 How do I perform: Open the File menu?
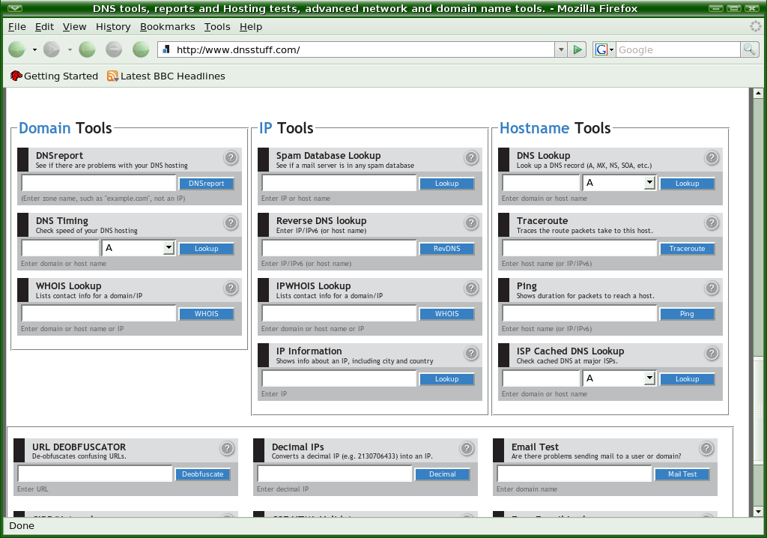tap(17, 27)
